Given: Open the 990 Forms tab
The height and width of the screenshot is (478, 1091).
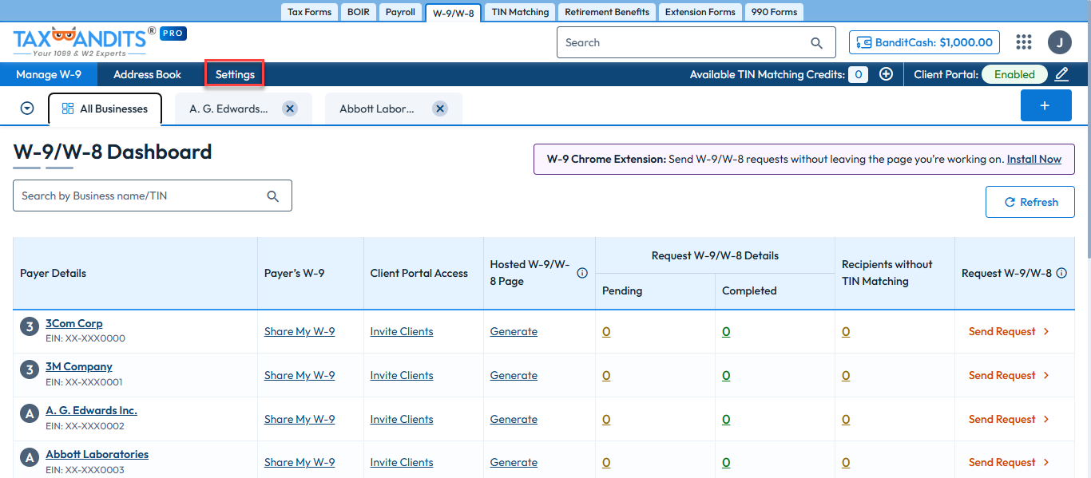Looking at the screenshot, I should (774, 12).
